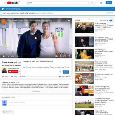Click the Sign in button

tap(109, 3)
